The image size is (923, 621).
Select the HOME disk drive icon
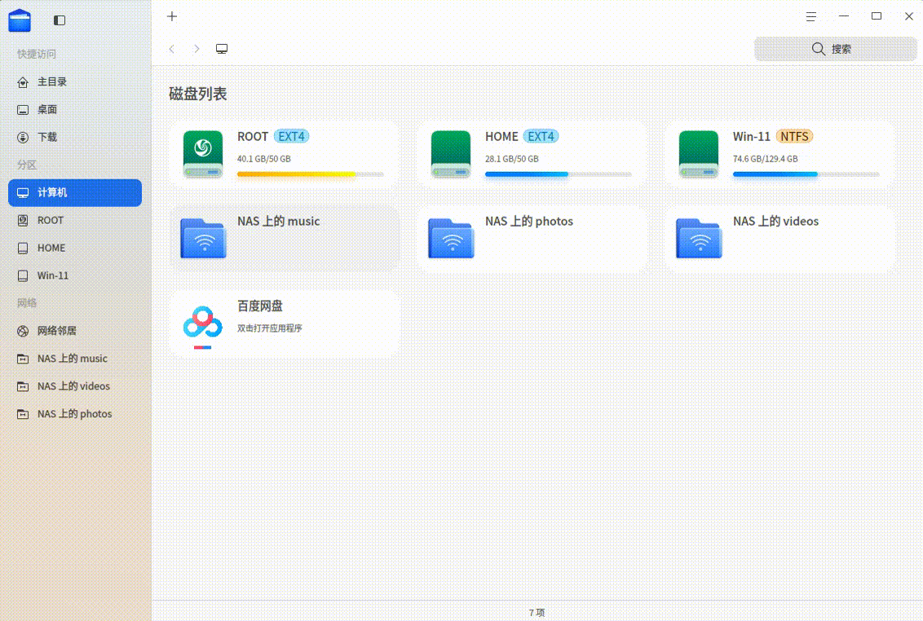pos(451,154)
